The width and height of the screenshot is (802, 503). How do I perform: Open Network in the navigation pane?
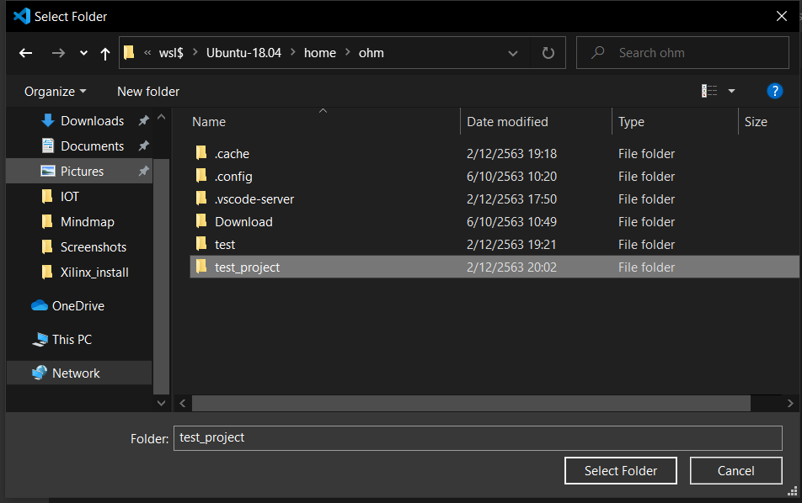pos(76,373)
